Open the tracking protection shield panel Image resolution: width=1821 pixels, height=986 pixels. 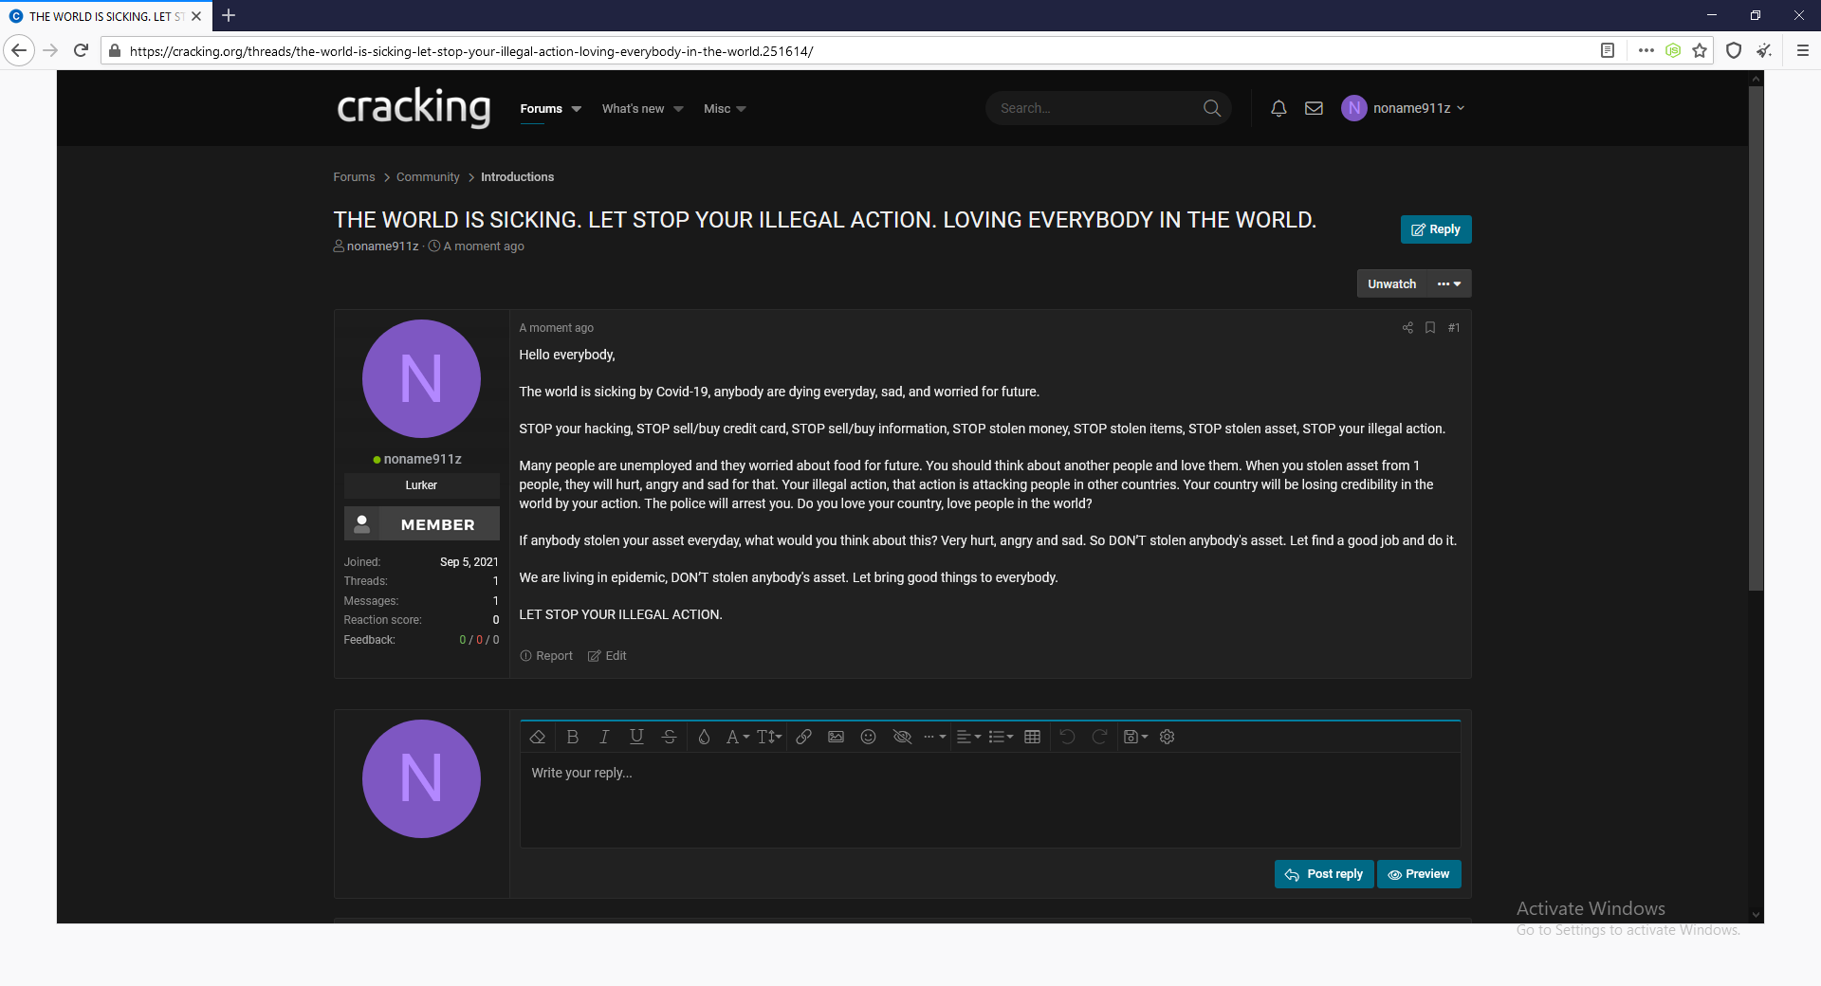coord(1734,51)
